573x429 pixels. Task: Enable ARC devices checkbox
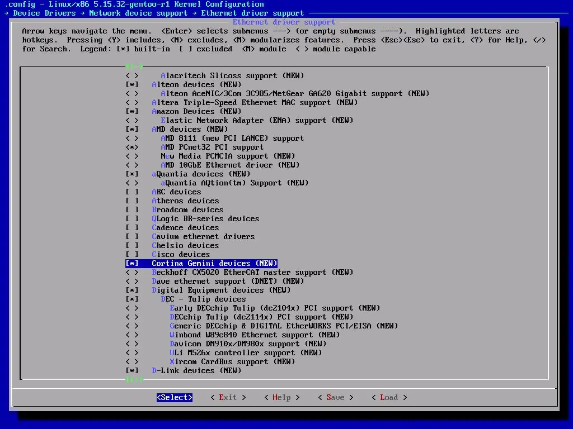click(x=132, y=192)
